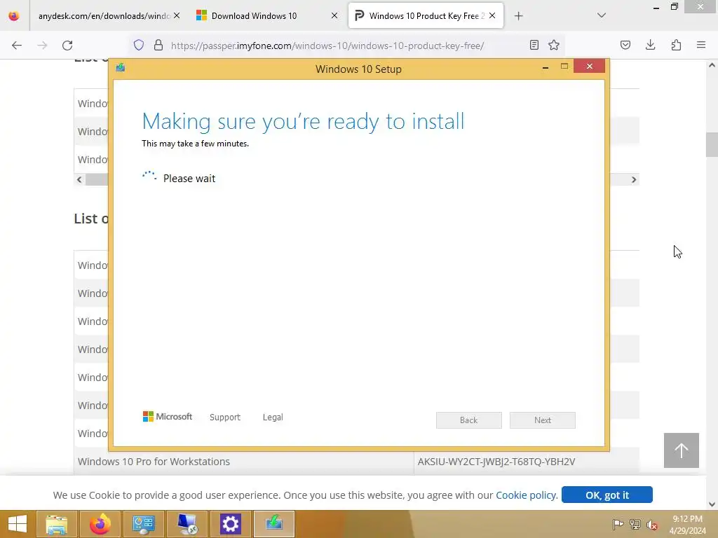Screen dimensions: 718x538
Task: Click network tray icon
Action: click(635, 524)
